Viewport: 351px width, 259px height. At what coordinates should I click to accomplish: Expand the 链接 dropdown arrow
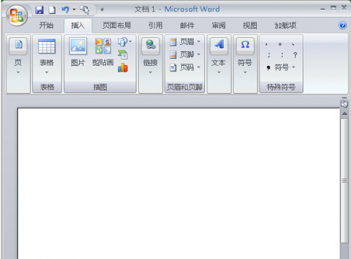[150, 73]
